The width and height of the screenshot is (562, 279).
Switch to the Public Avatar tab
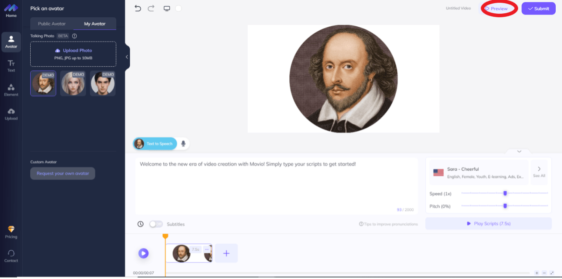(52, 24)
